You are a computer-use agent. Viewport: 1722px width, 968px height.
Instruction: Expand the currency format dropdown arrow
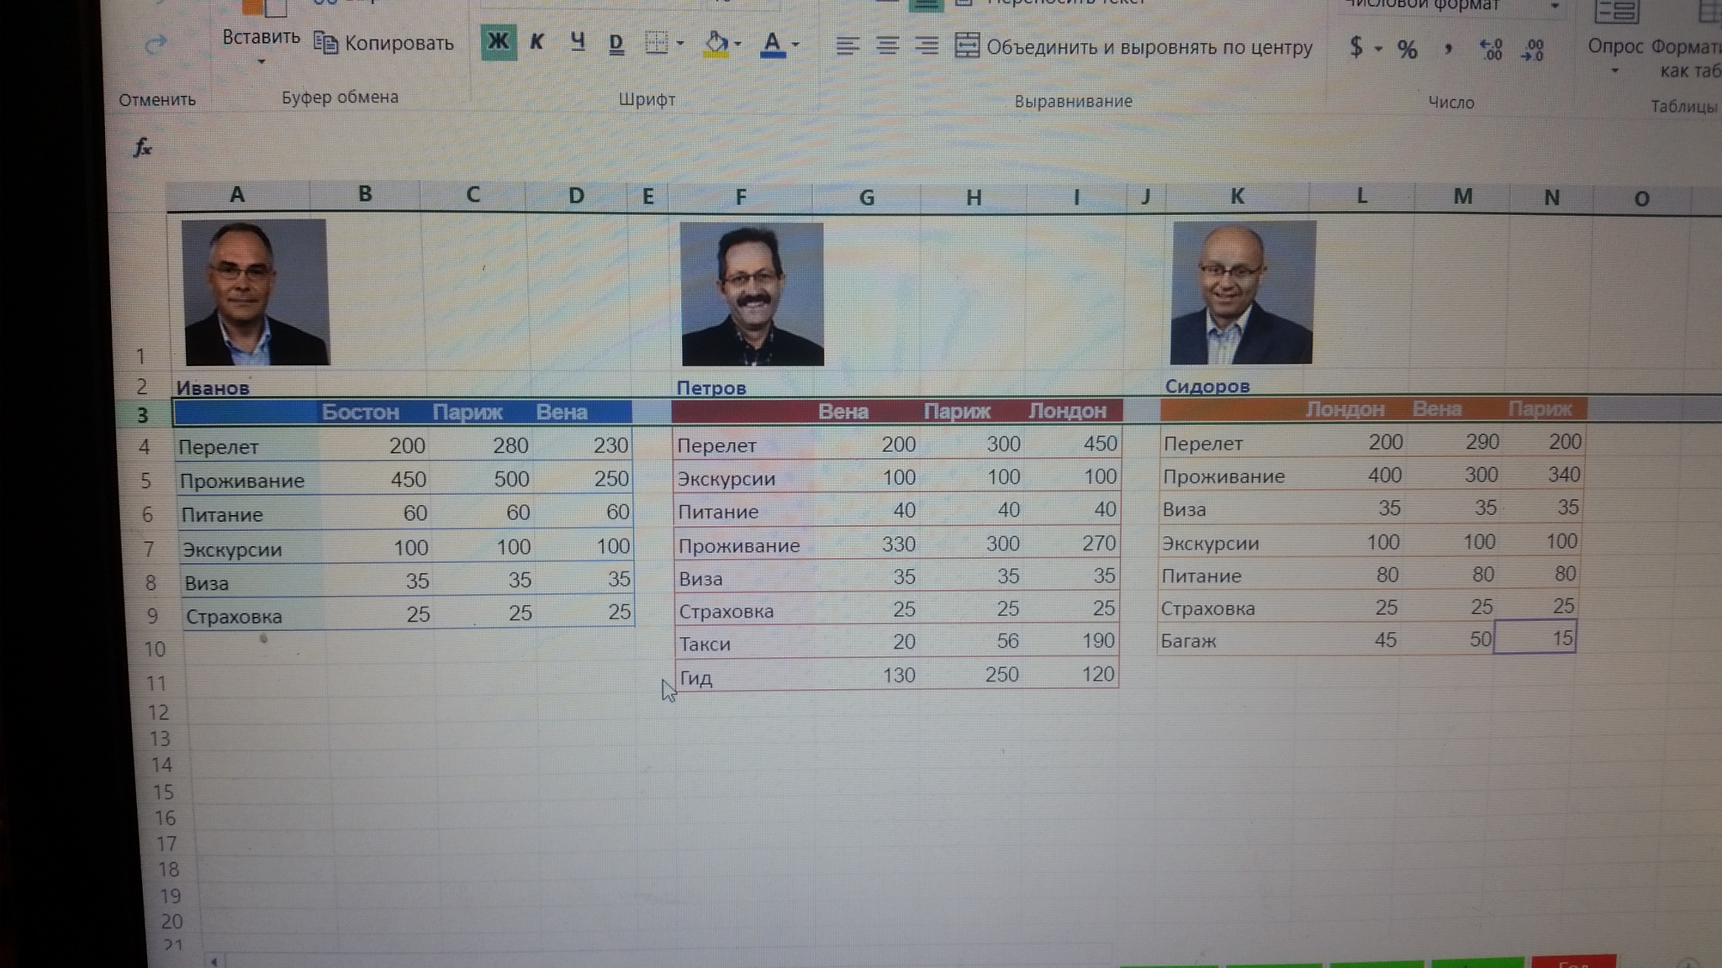pos(1378,49)
